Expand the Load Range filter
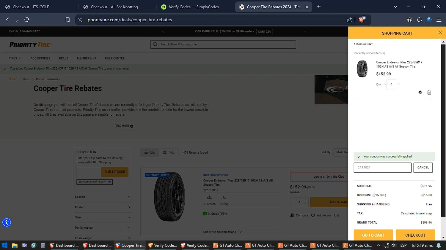This screenshot has height=250, width=446. point(103,238)
